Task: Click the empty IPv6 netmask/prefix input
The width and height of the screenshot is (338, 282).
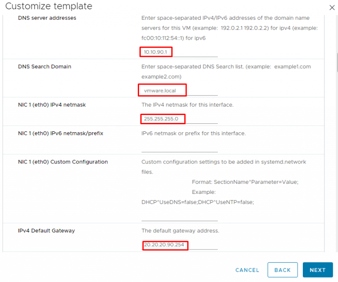Action: (179, 148)
